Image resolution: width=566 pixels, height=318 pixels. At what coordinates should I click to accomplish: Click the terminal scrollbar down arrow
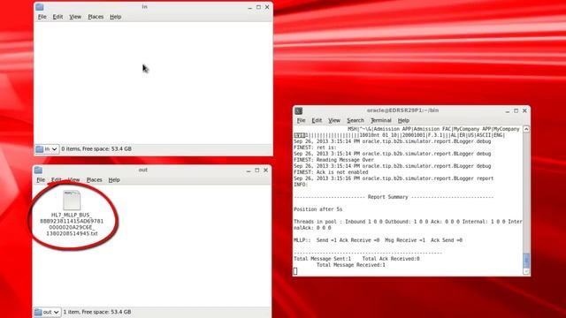526,271
